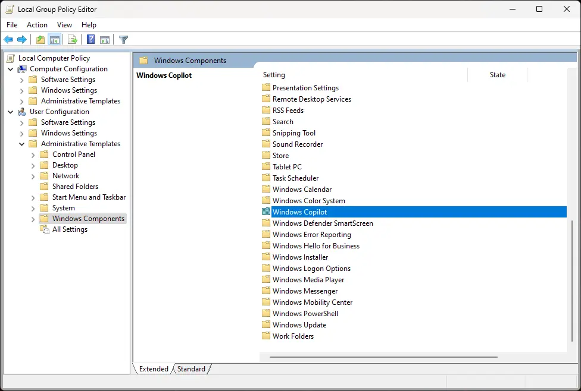
Task: Switch to the Standard tab
Action: pos(191,369)
